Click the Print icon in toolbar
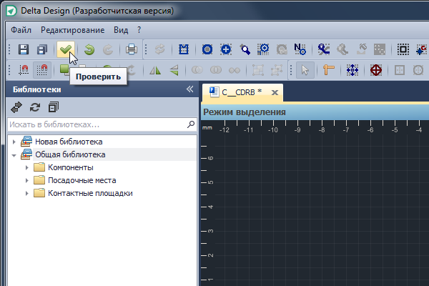The width and height of the screenshot is (429, 286). [132, 49]
